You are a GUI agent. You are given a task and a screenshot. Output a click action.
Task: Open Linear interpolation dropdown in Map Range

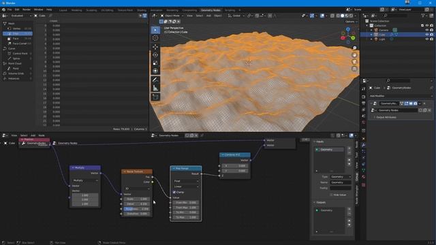pyautogui.click(x=186, y=186)
